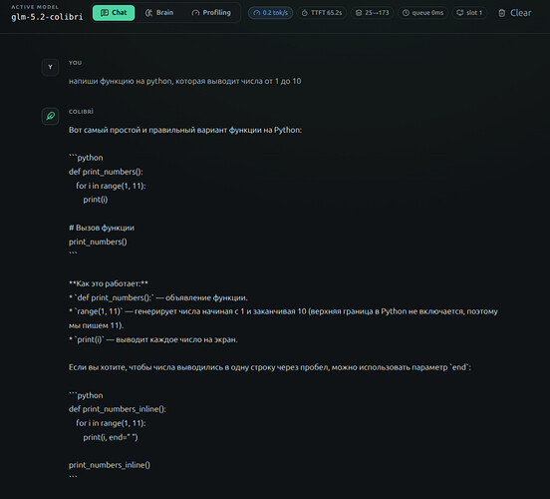Click the gauge icon in Profiling tab
This screenshot has width=550, height=499.
tap(195, 13)
